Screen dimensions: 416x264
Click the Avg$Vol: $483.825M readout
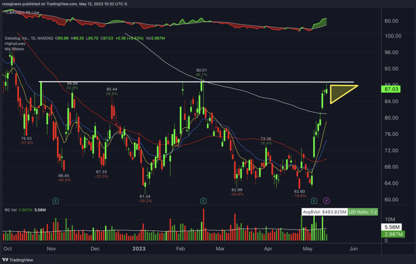[325, 212]
